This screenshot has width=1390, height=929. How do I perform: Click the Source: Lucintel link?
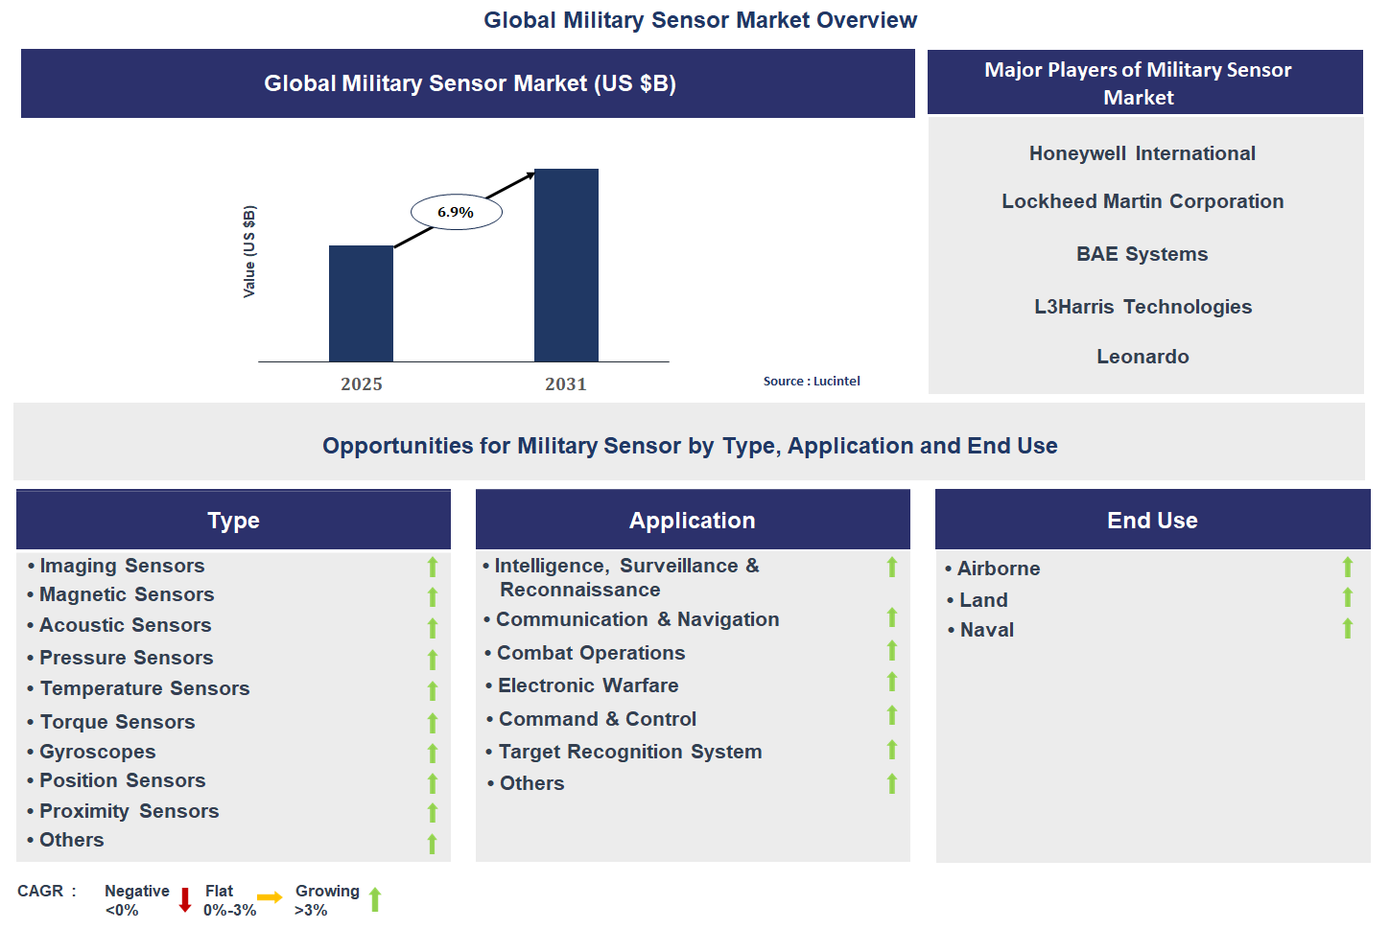(812, 381)
